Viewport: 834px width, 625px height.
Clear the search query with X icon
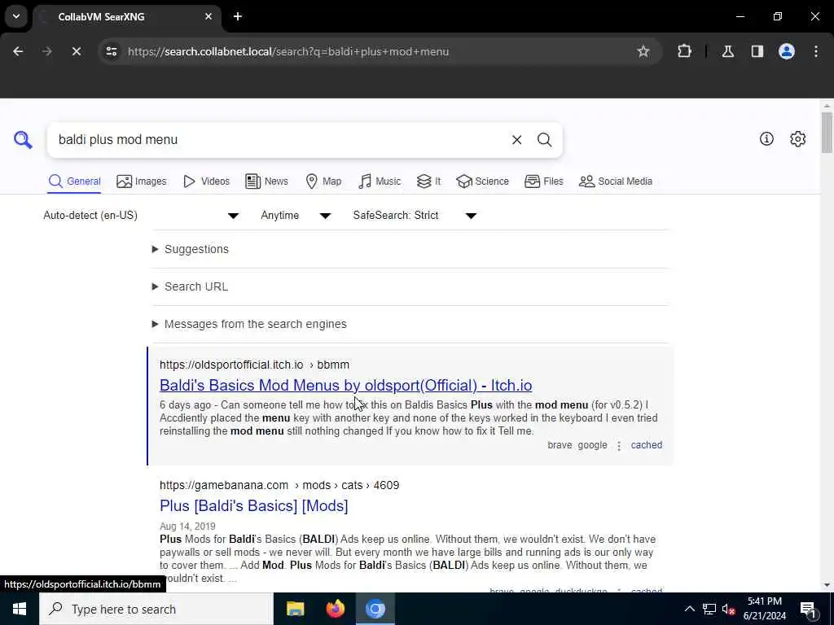(516, 140)
